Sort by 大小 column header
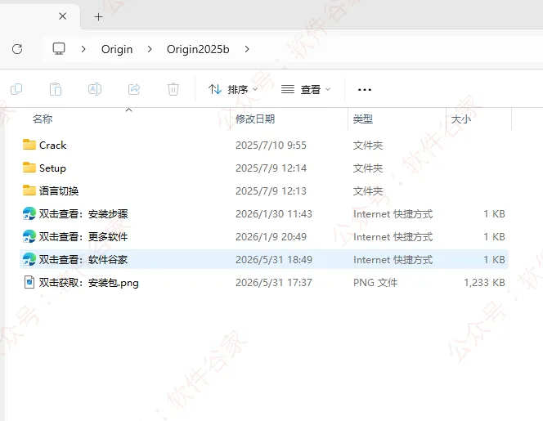This screenshot has height=421, width=543. tap(461, 119)
